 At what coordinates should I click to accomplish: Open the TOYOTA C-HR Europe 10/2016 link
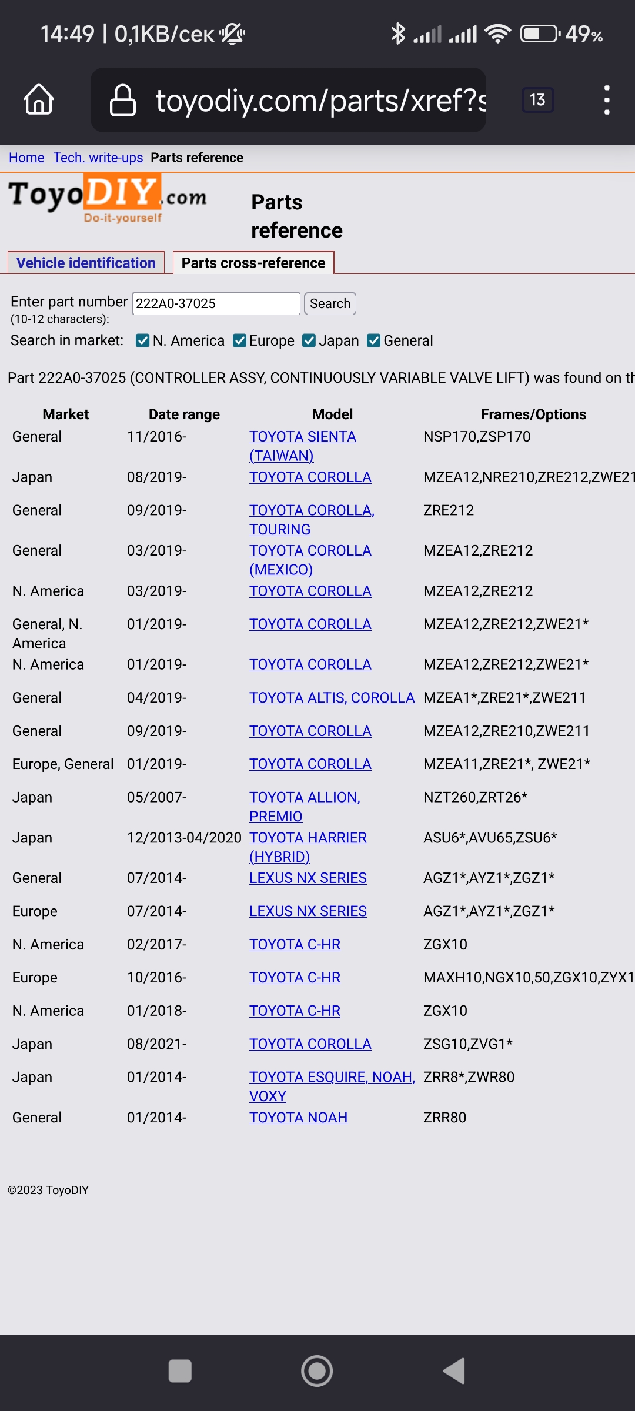pos(295,977)
